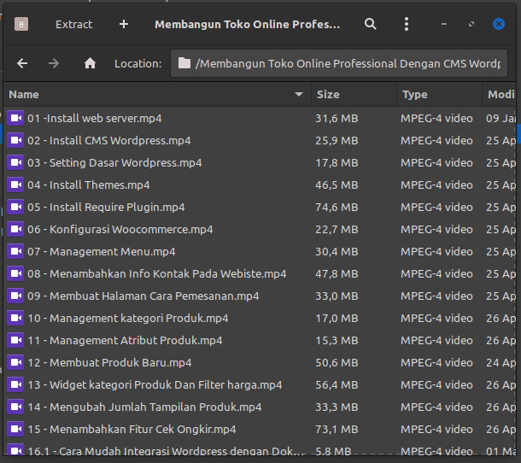The image size is (521, 463).
Task: Select file name 04 - Install Themes.mp4
Action: click(x=88, y=185)
